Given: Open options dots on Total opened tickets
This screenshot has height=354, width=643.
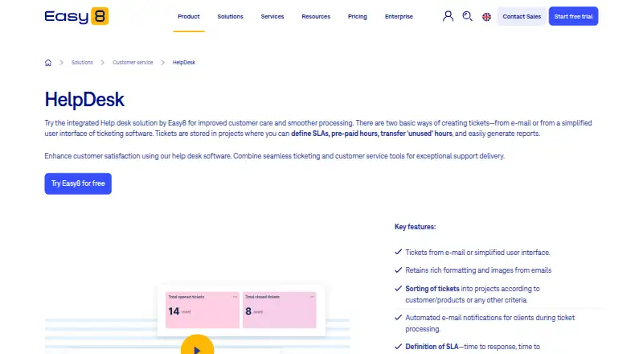Looking at the screenshot, I should [x=235, y=297].
